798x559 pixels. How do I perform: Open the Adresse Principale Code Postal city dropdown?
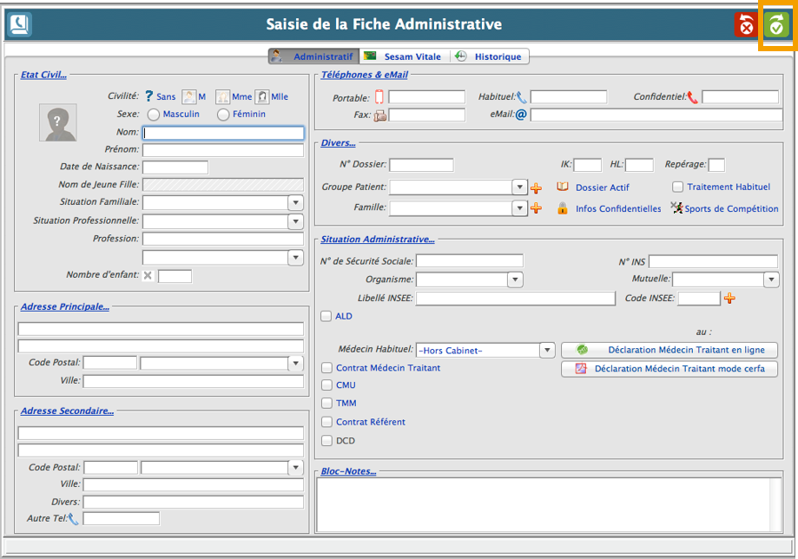tap(296, 363)
